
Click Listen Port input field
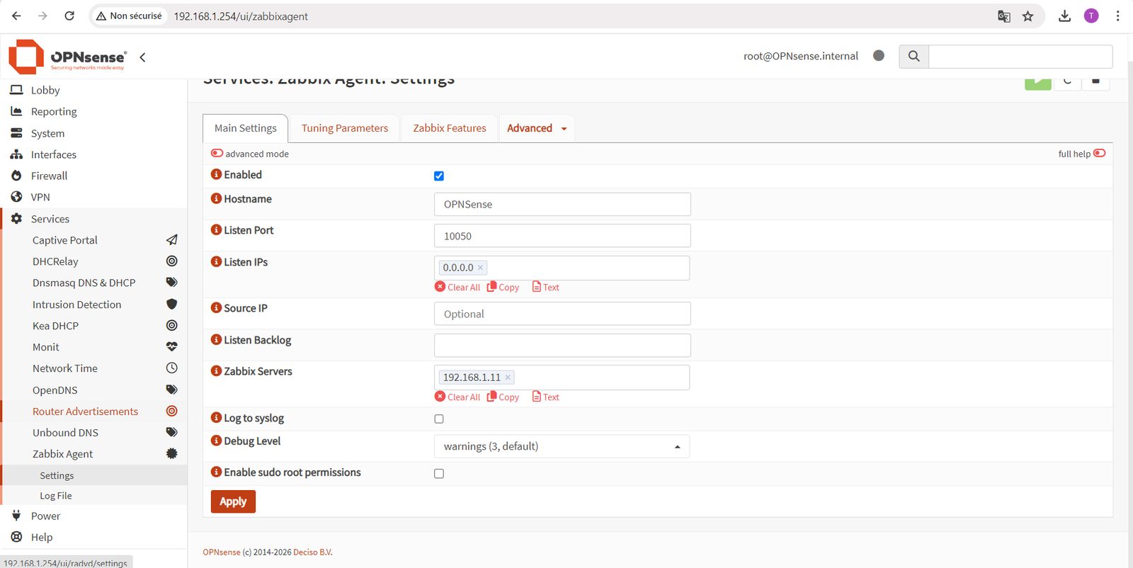562,236
